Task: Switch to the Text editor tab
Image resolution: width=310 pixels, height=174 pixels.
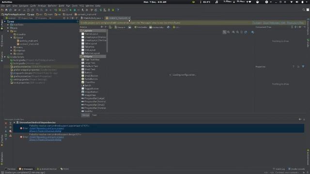Action: click(x=94, y=115)
